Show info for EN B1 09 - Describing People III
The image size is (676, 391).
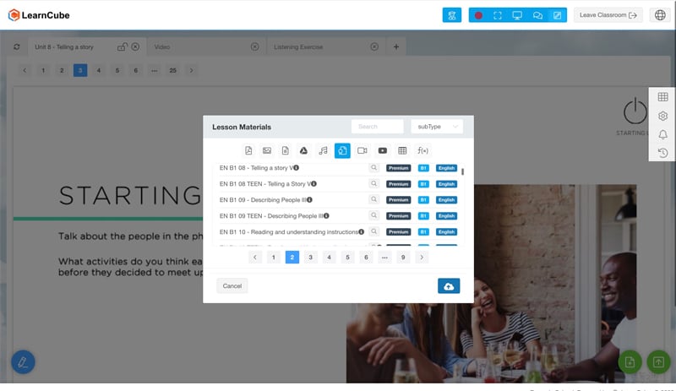point(309,199)
